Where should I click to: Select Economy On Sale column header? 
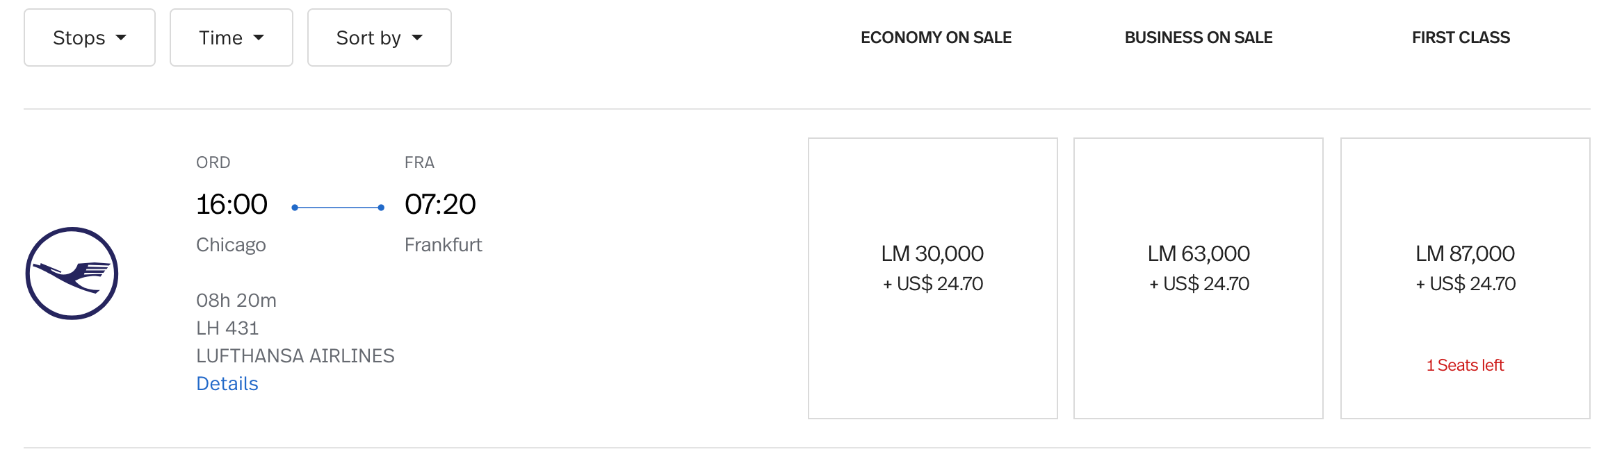(936, 37)
